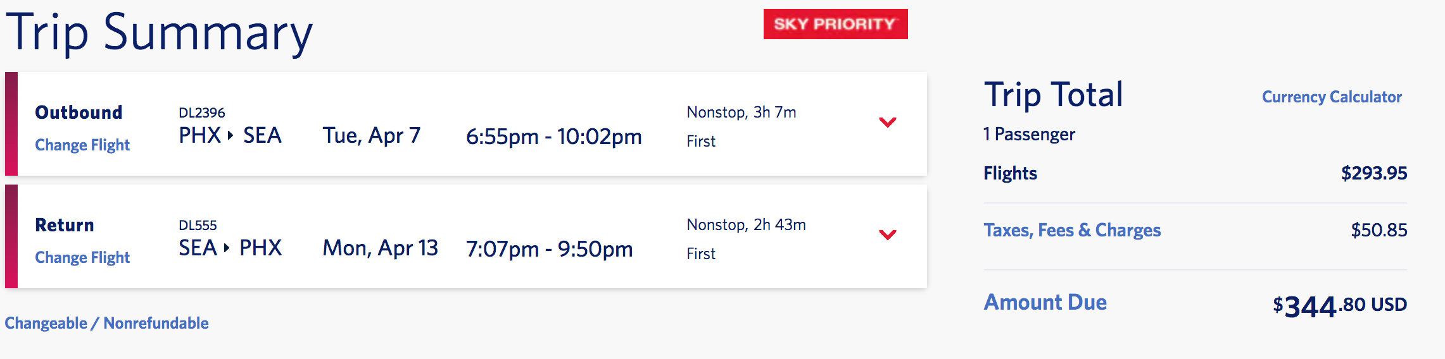Image resolution: width=1445 pixels, height=359 pixels.
Task: Expand the Outbound flight details chevron
Action: 888,122
